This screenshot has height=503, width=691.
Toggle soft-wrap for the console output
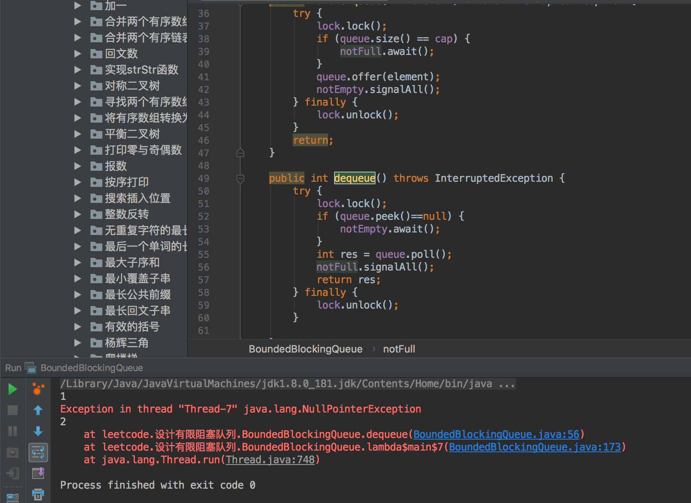pyautogui.click(x=38, y=453)
